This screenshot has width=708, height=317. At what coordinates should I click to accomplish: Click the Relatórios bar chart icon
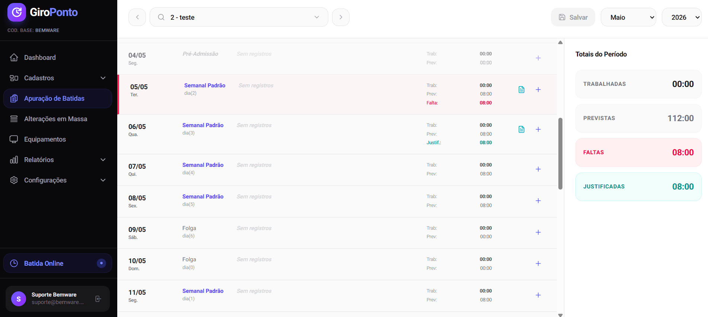14,160
